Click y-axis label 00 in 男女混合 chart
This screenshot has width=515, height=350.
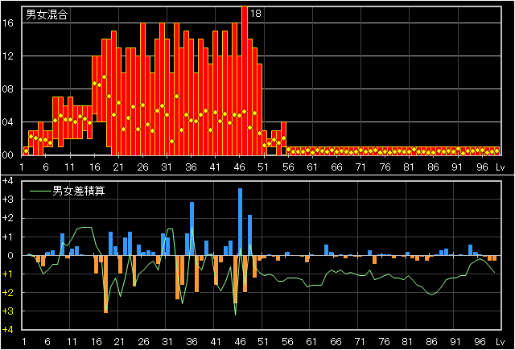tap(7, 155)
